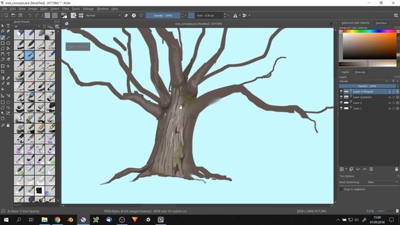400x225 pixels.
Task: Switch to the Advanced Color Selector tab
Action: 356,23
